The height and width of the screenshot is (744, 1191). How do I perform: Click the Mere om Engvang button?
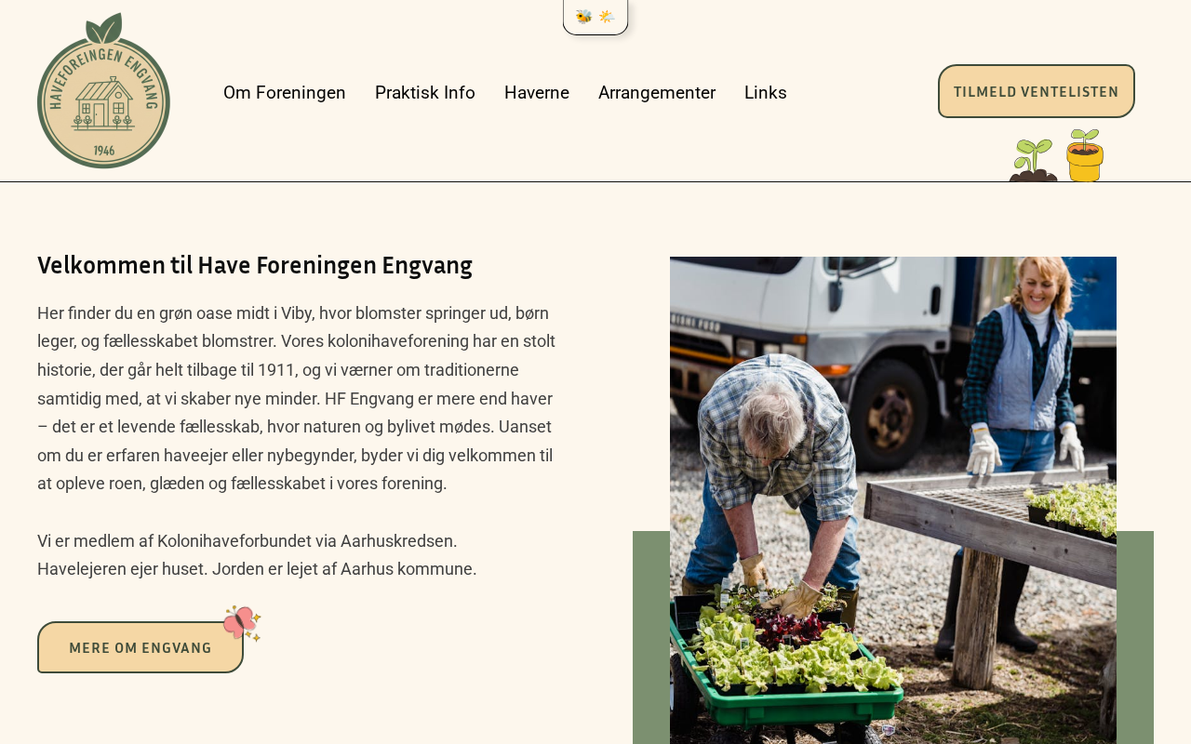[x=141, y=647]
